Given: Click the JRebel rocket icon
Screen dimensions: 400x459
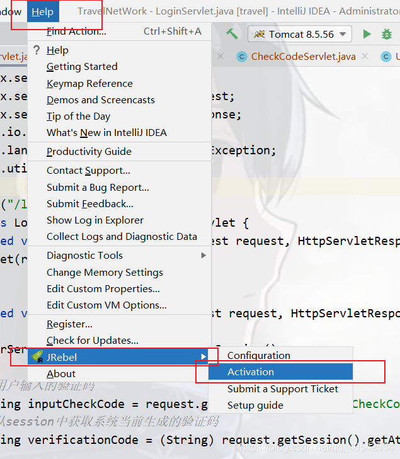Looking at the screenshot, I should [38, 357].
